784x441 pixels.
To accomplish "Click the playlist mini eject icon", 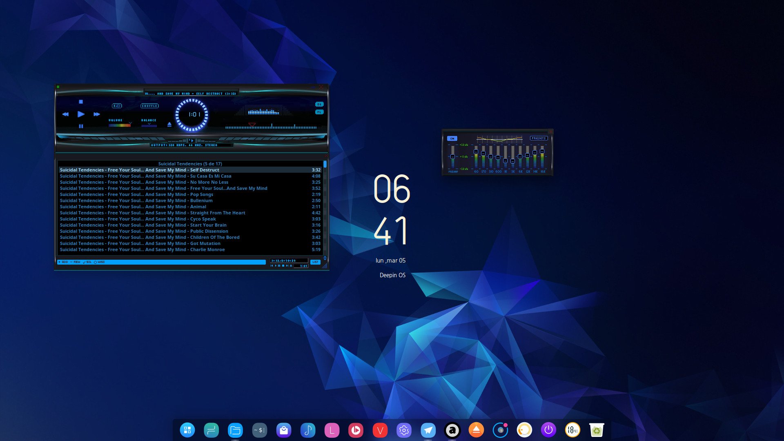I will pos(291,266).
